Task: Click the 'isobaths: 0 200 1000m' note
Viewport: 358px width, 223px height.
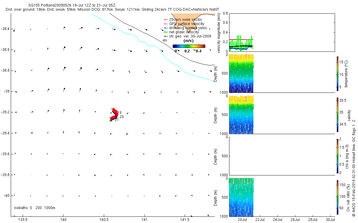Action: click(35, 208)
